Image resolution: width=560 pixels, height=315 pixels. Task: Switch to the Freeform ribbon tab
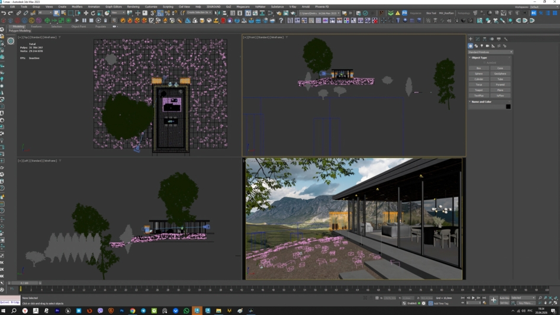point(36,27)
